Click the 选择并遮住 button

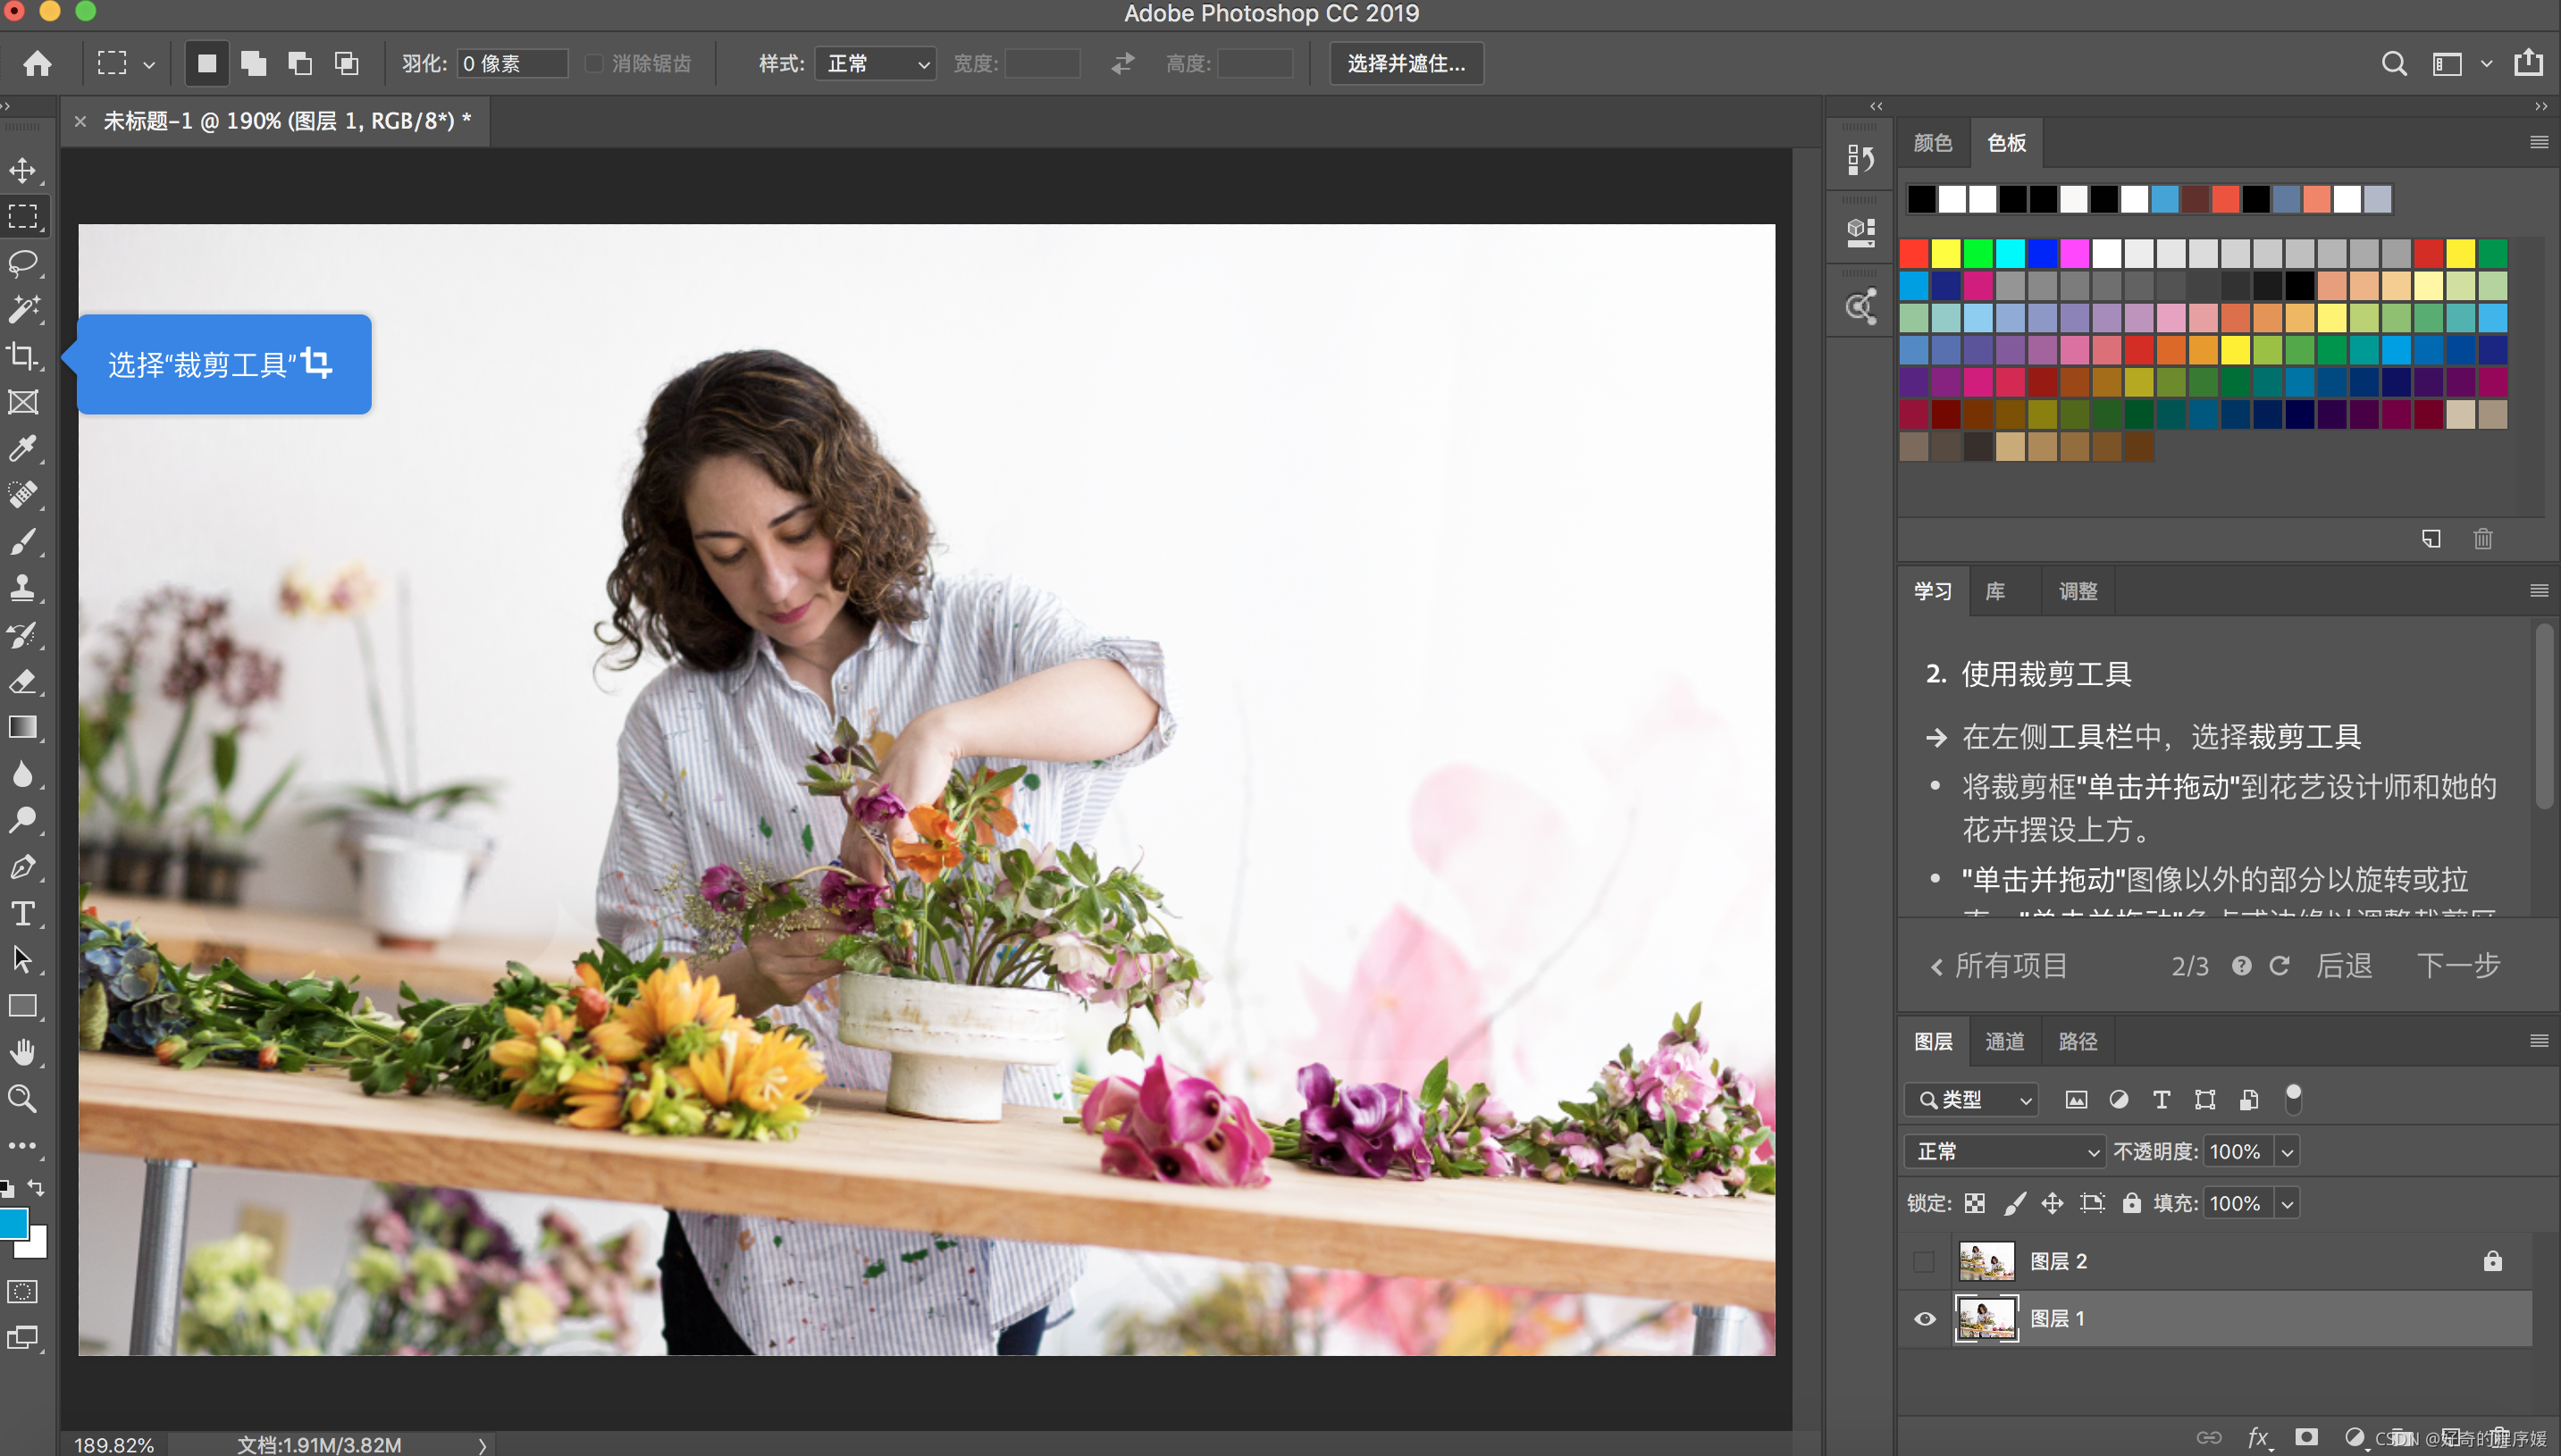[1406, 64]
